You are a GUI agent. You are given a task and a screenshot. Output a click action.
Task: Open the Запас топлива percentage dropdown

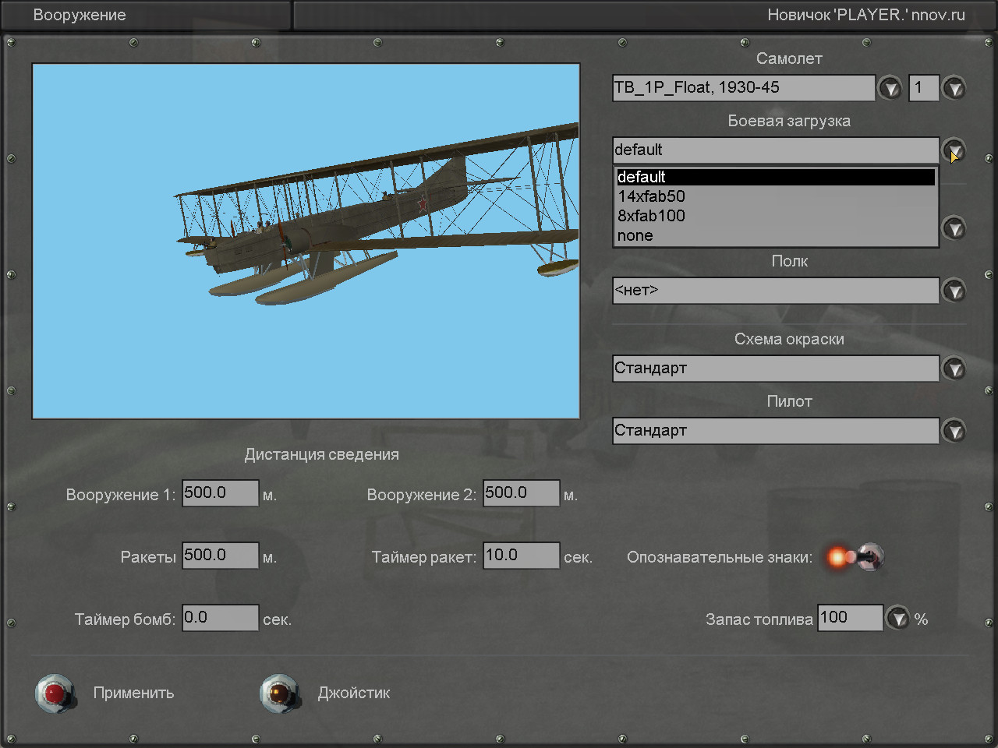[x=898, y=619]
